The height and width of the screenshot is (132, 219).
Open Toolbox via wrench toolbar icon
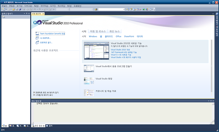pyautogui.click(x=141, y=9)
